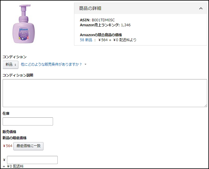Click the +¥0 配送料 text below price
Image resolution: width=209 pixels, height=169 pixels.
point(13,166)
